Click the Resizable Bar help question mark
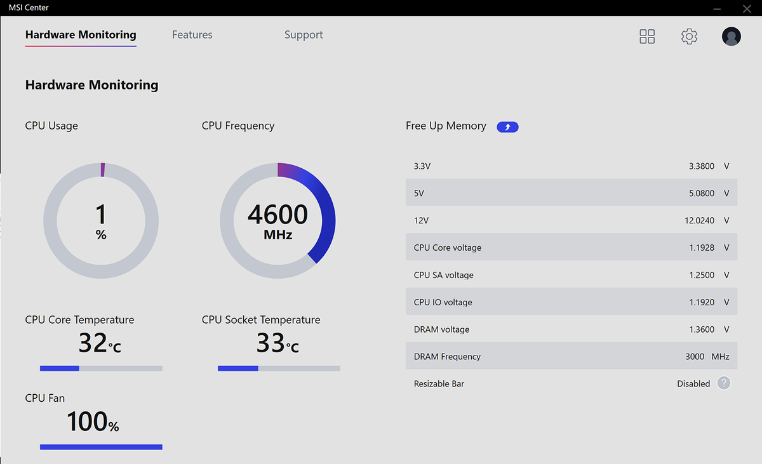Screen dimensions: 762x464 pos(724,383)
